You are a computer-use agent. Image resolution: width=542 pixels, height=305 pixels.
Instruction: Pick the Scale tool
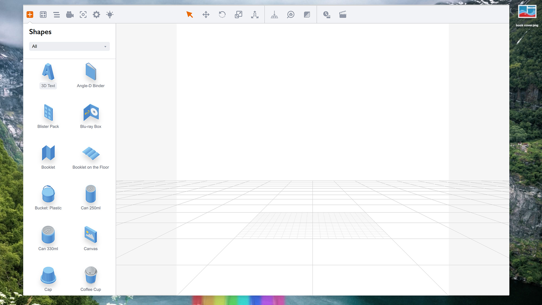(x=238, y=14)
